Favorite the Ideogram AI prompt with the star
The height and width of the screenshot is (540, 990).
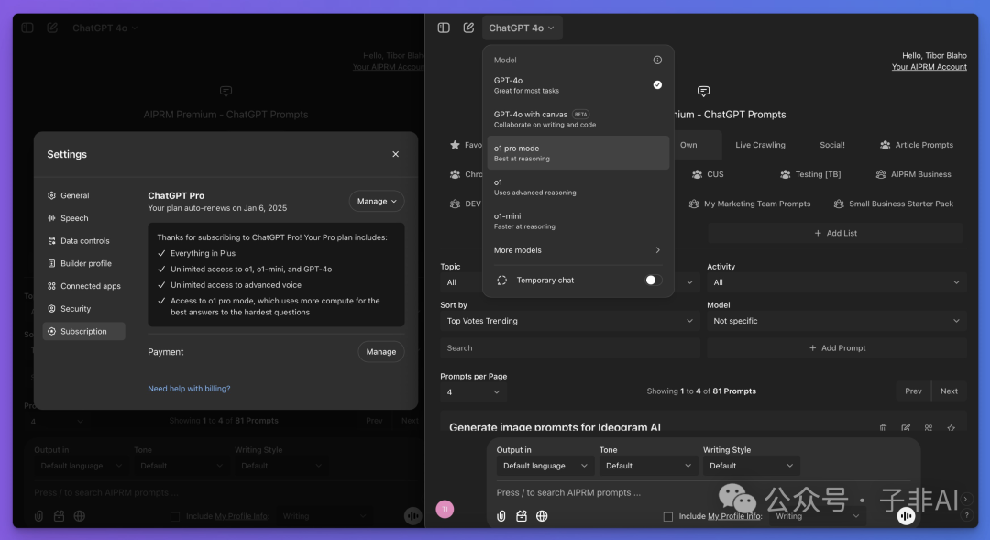click(x=951, y=428)
